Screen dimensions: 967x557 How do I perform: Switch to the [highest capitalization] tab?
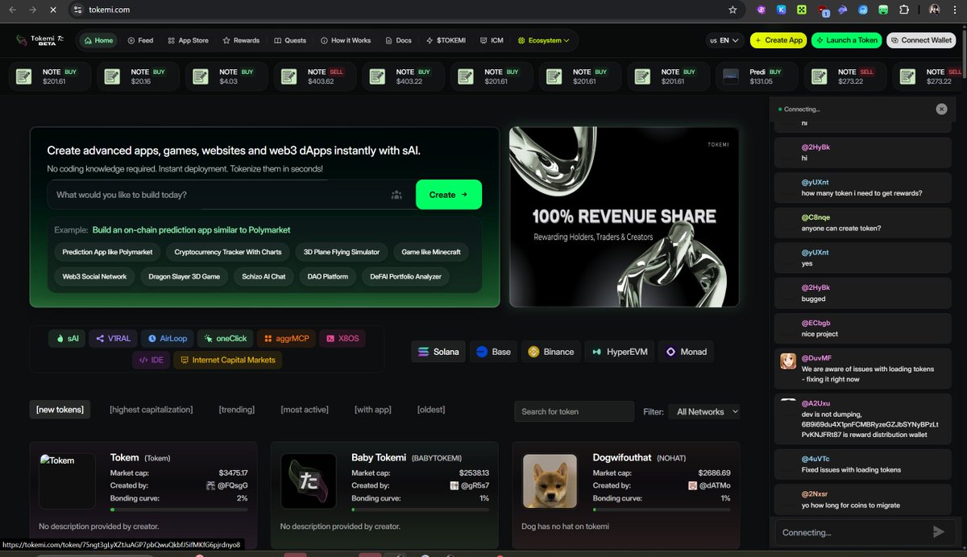coord(151,410)
